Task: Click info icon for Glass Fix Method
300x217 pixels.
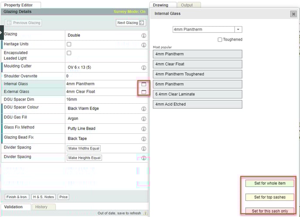Action: (x=143, y=129)
